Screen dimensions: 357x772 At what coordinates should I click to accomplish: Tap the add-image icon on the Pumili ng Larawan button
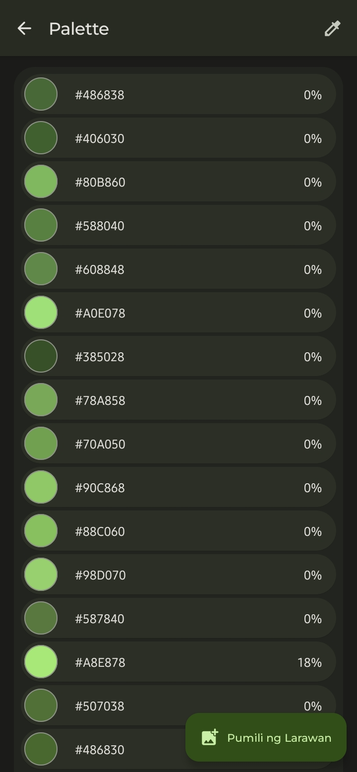point(210,737)
